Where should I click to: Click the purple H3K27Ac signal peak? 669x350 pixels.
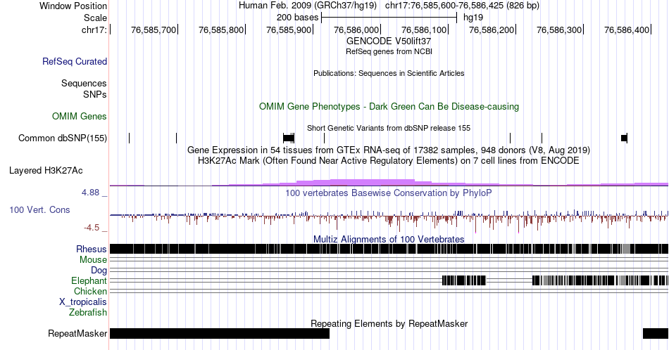[x=372, y=183]
